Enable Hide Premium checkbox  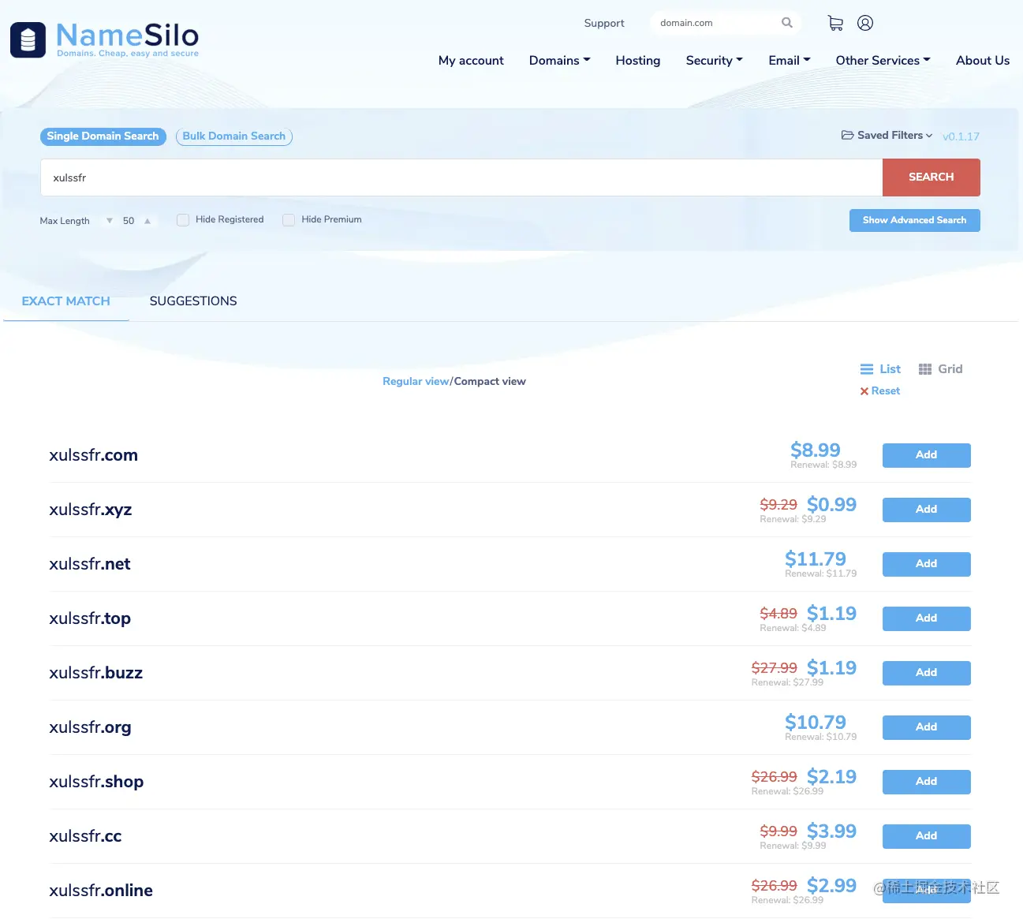click(x=289, y=220)
